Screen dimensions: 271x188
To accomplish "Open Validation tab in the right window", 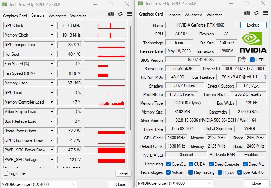I will coord(214,15).
